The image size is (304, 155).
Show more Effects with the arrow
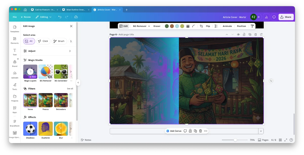click(71, 129)
